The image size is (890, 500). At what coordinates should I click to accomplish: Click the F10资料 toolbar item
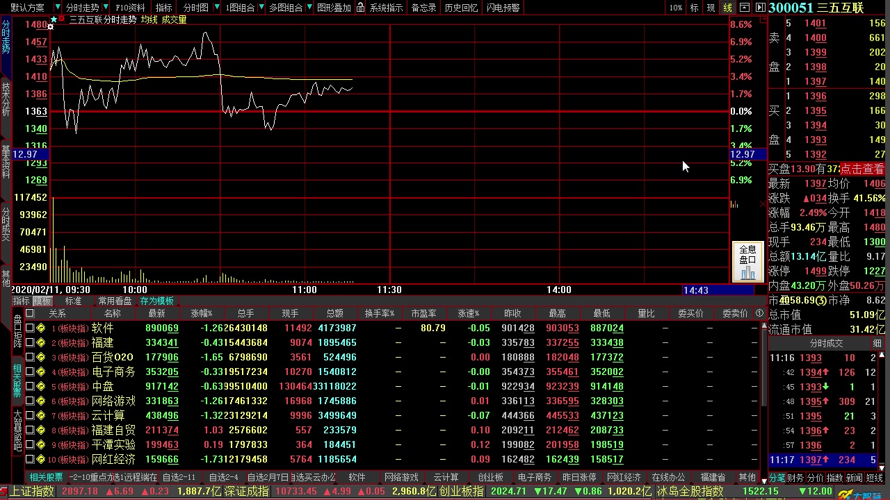(130, 8)
